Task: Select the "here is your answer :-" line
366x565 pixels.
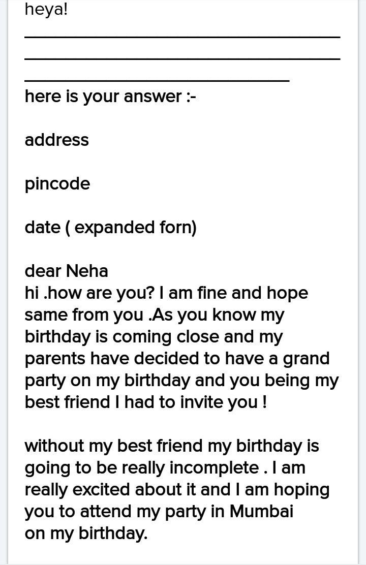Action: coord(110,97)
